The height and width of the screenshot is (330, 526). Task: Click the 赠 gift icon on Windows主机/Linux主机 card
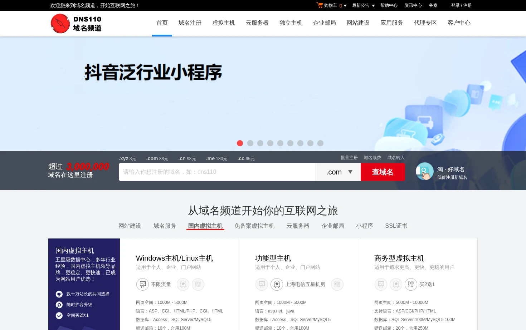(x=198, y=285)
